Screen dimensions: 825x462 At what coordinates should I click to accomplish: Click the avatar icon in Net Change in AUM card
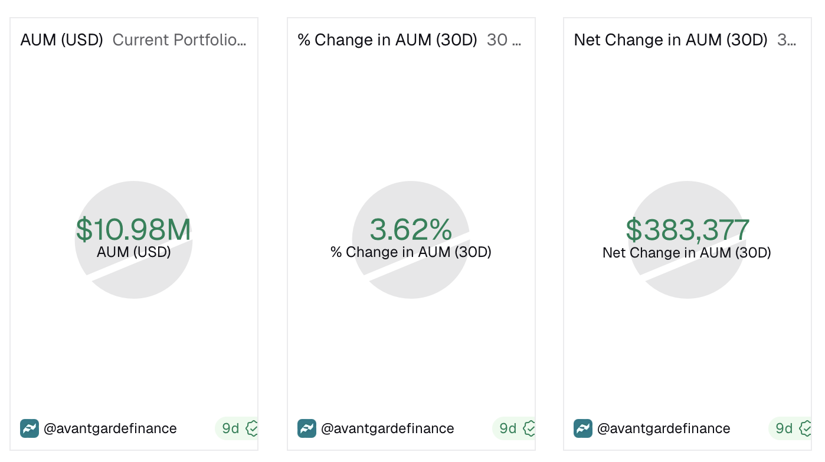pyautogui.click(x=582, y=428)
